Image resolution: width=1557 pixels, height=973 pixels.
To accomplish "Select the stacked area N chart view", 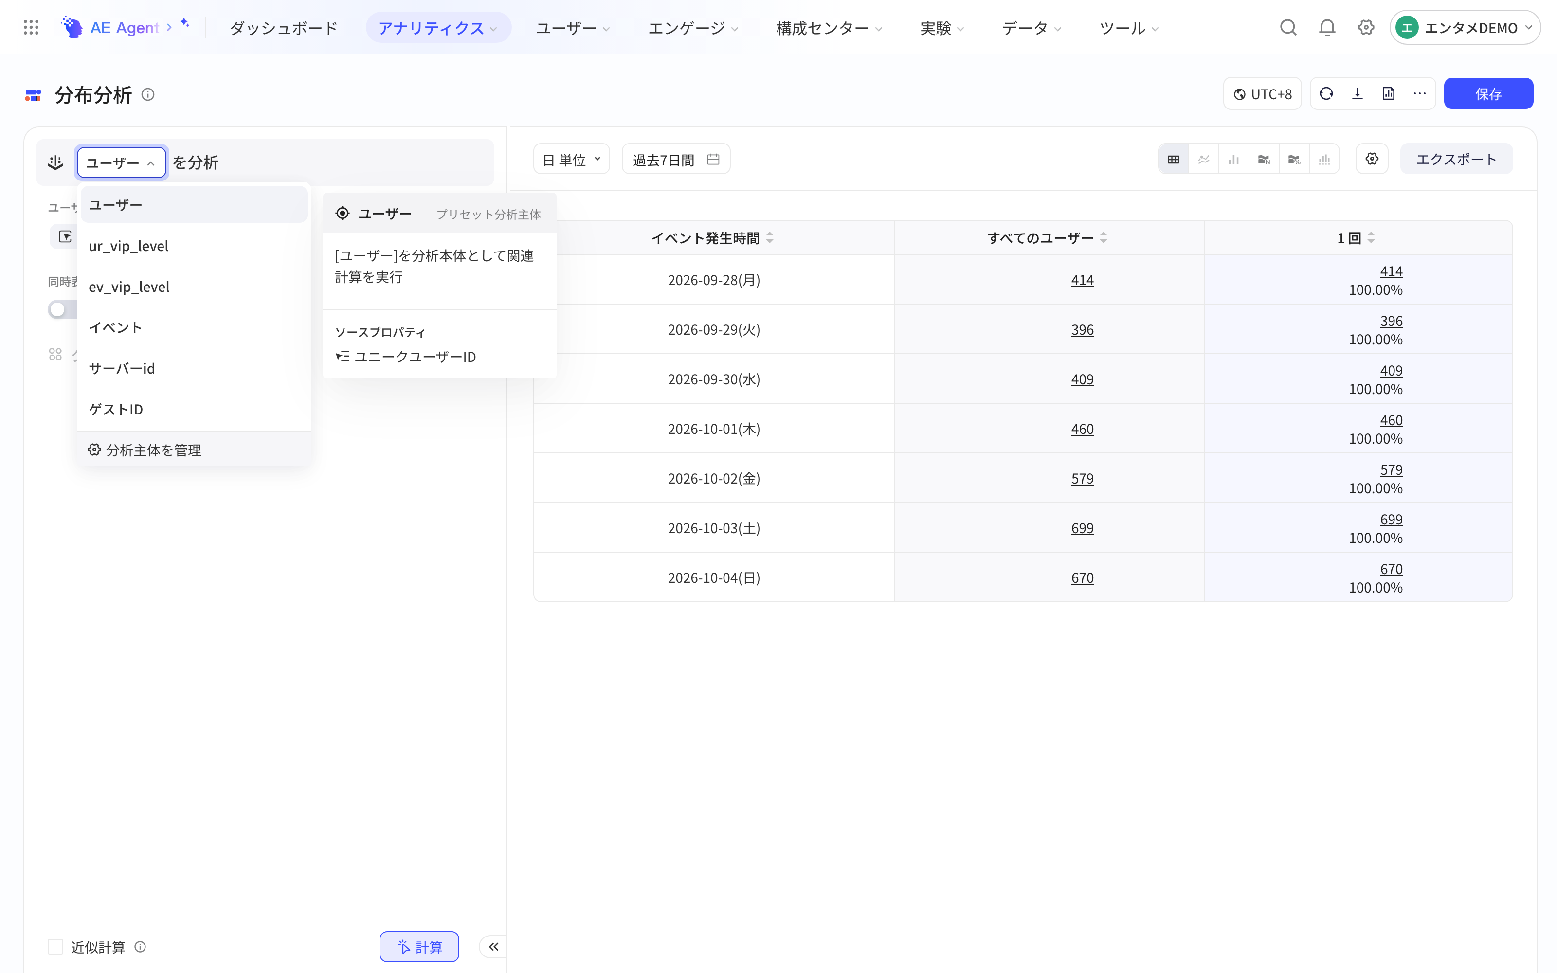I will click(x=1264, y=159).
